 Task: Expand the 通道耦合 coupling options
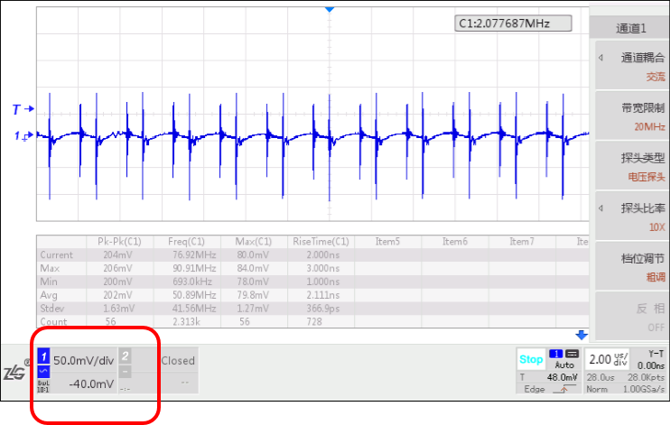tap(629, 67)
